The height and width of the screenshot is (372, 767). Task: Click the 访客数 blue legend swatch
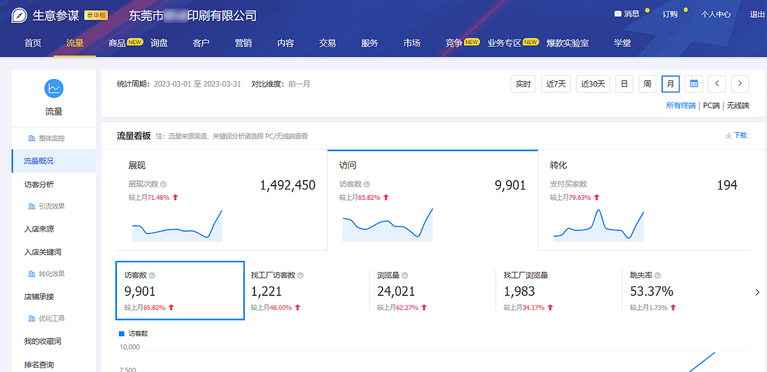(121, 333)
